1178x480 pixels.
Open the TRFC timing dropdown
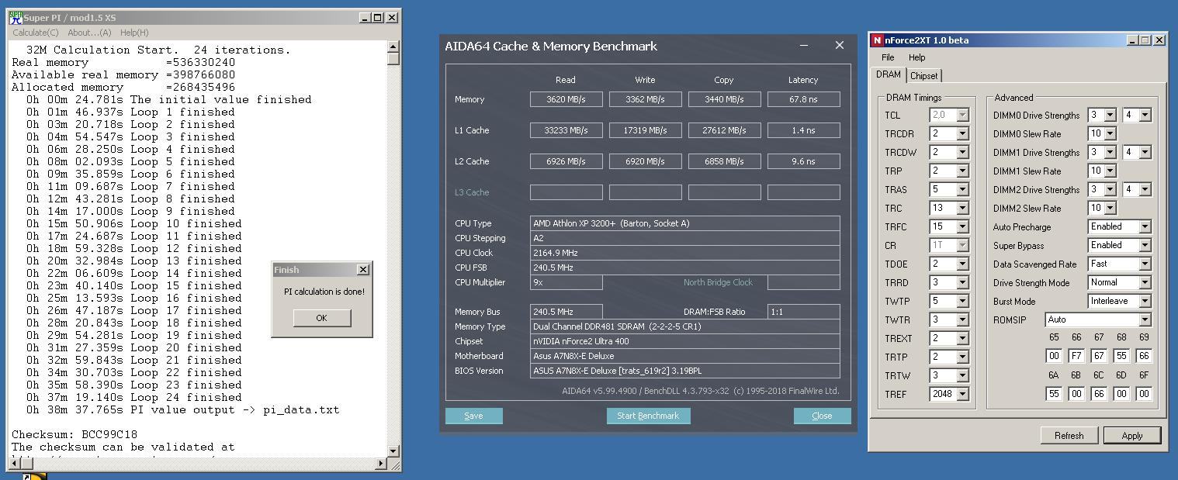coord(962,226)
